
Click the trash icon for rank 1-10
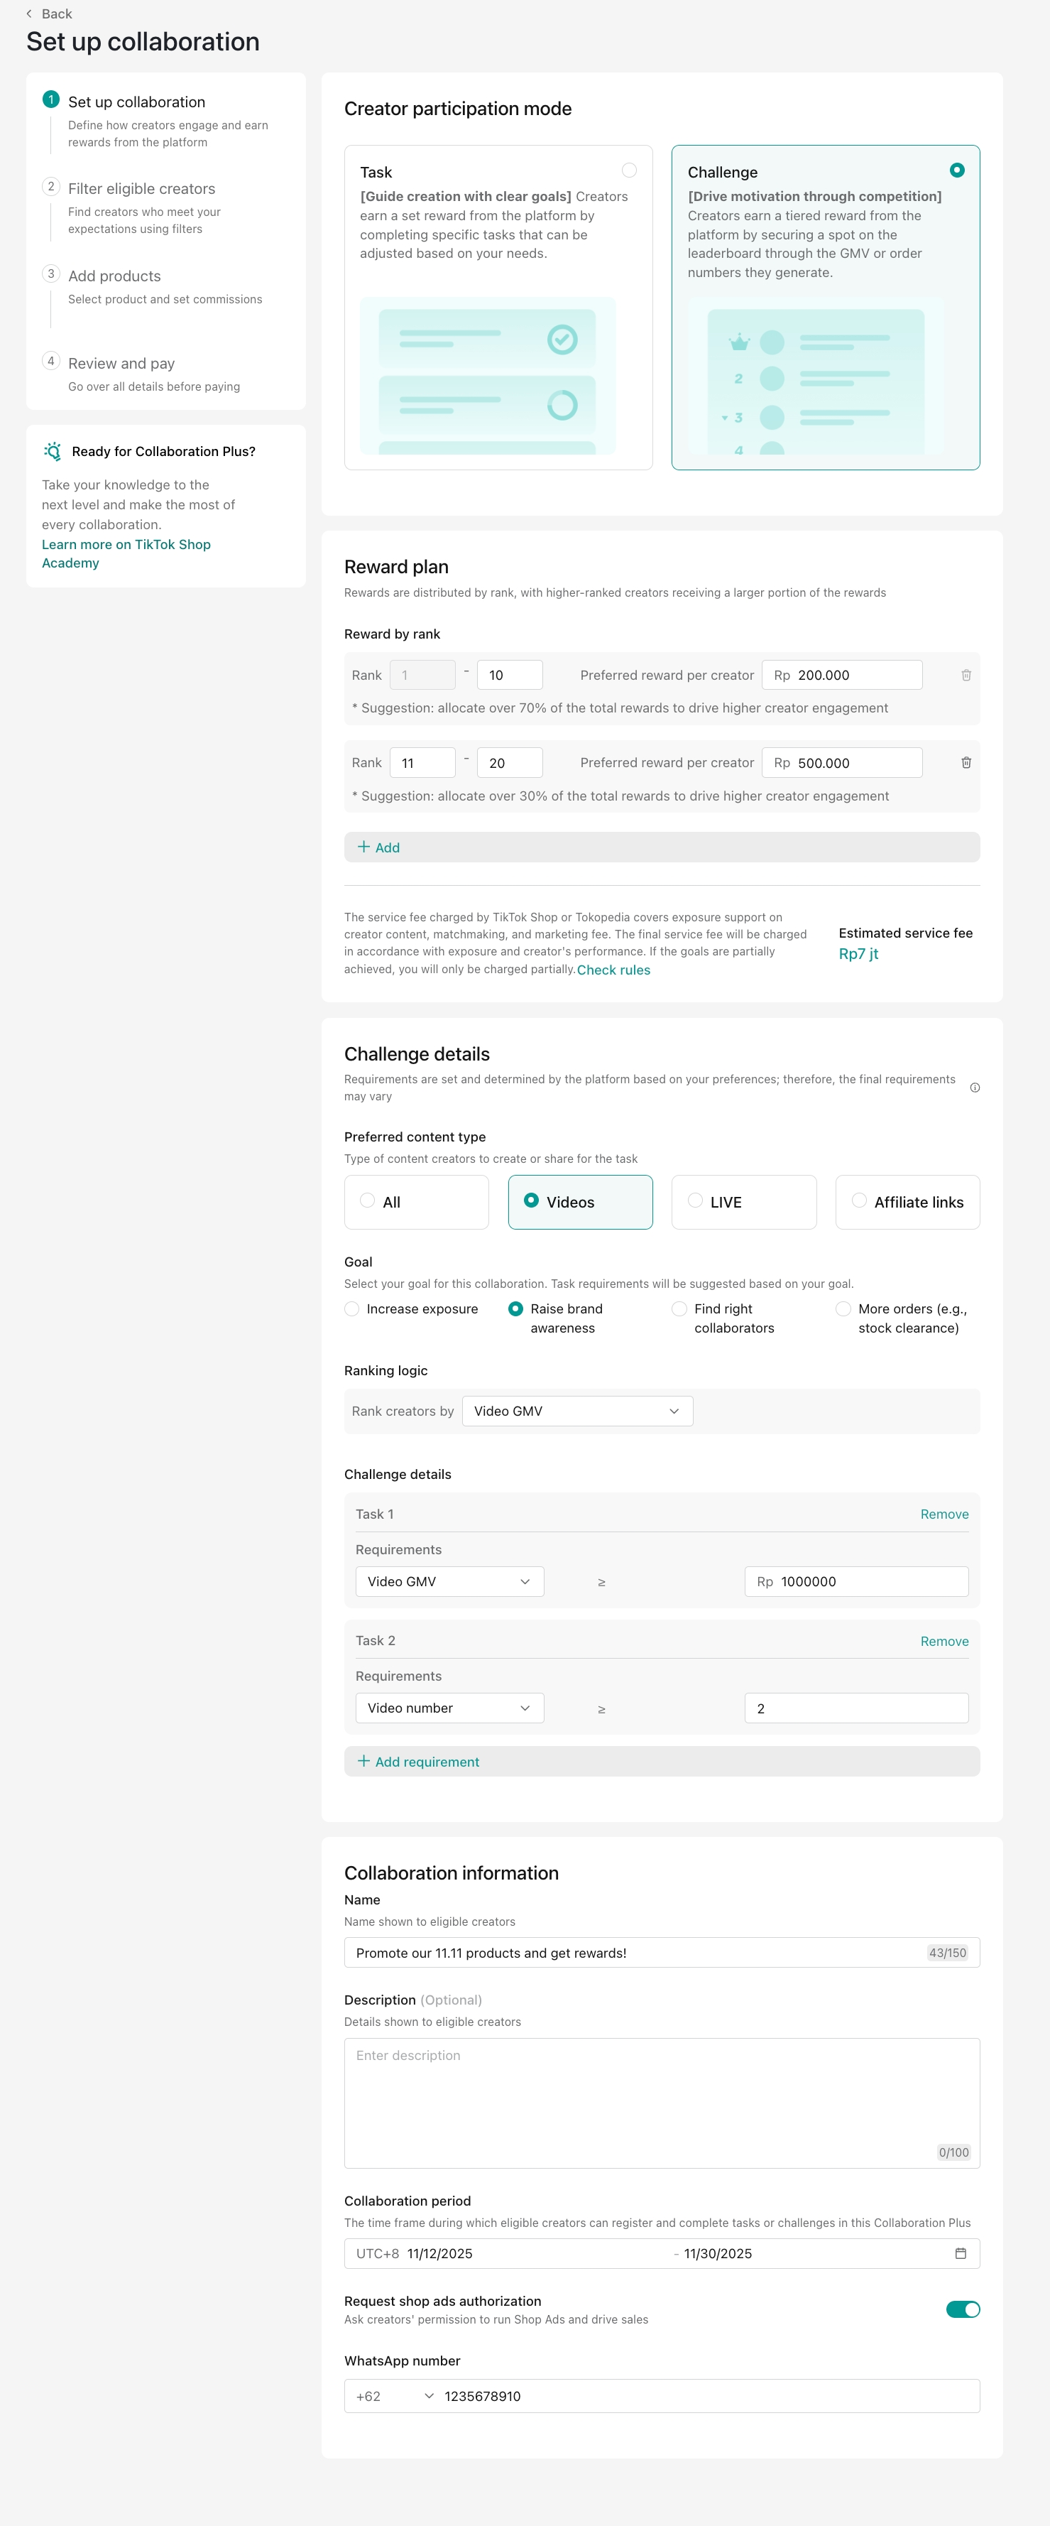(x=966, y=676)
